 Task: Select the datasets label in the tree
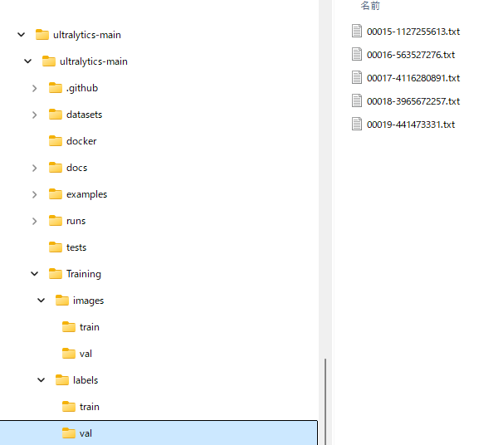pyautogui.click(x=85, y=115)
